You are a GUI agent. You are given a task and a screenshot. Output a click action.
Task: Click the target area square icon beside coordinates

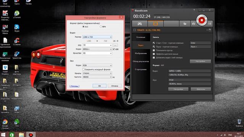(x=135, y=30)
